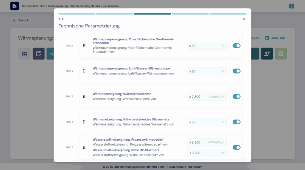Switch off the Wärmeliniendichte toggle

236,96
